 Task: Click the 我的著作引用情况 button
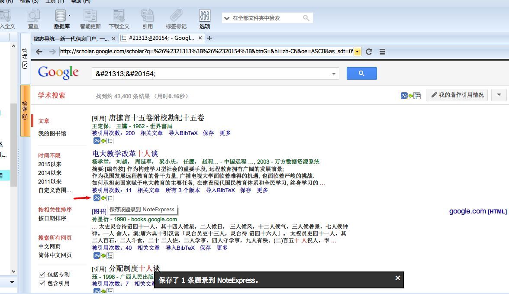click(x=457, y=95)
